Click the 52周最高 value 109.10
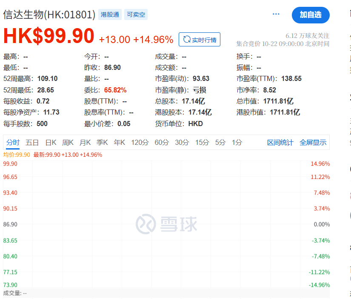This screenshot has height=299, width=351. 48,79
